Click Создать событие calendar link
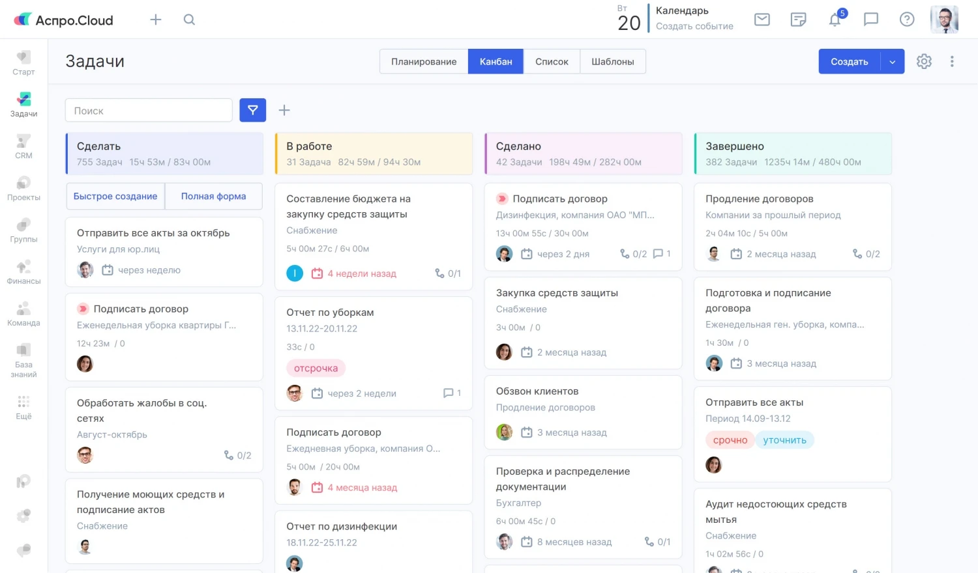The height and width of the screenshot is (573, 978). click(x=694, y=26)
